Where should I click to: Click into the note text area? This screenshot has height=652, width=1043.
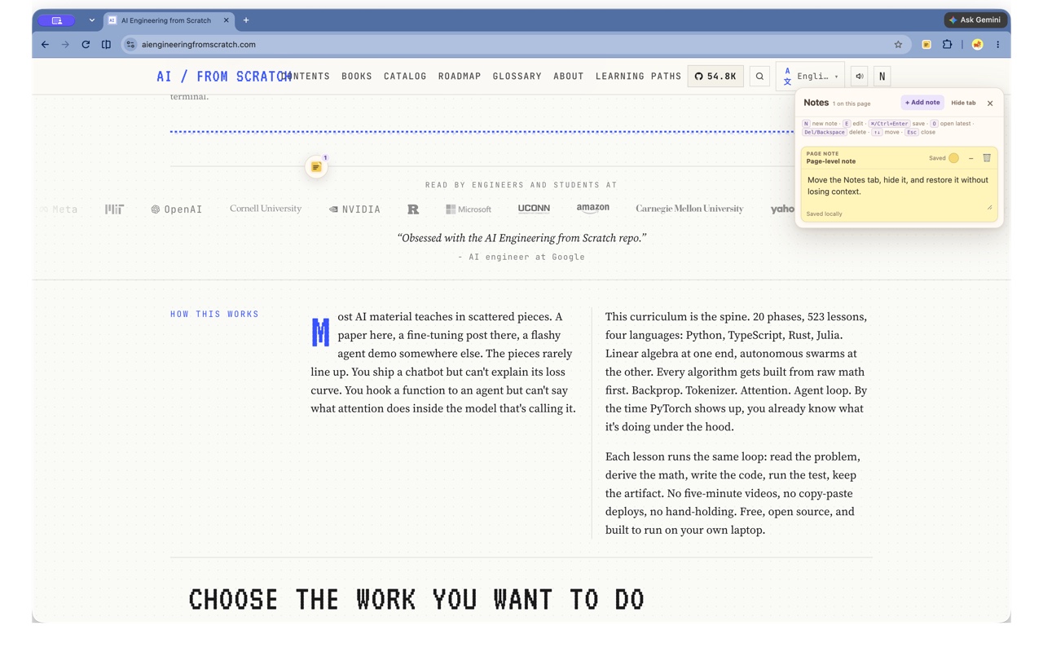coord(899,189)
